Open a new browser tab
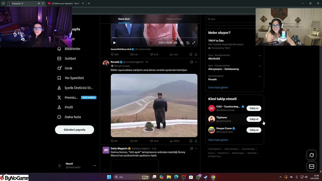This screenshot has width=322, height=181. tap(89, 3)
